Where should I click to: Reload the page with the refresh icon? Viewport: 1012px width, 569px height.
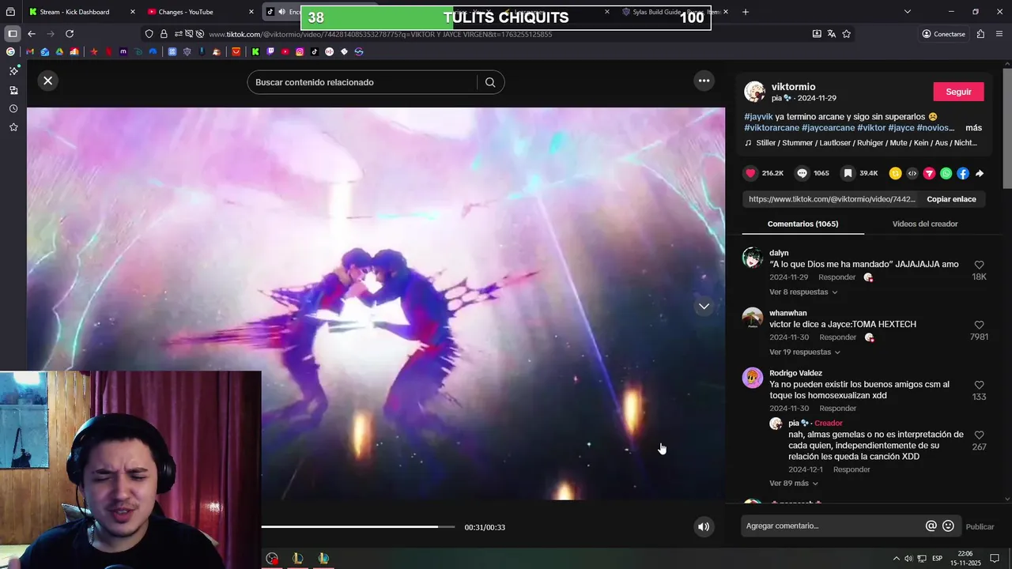(70, 34)
